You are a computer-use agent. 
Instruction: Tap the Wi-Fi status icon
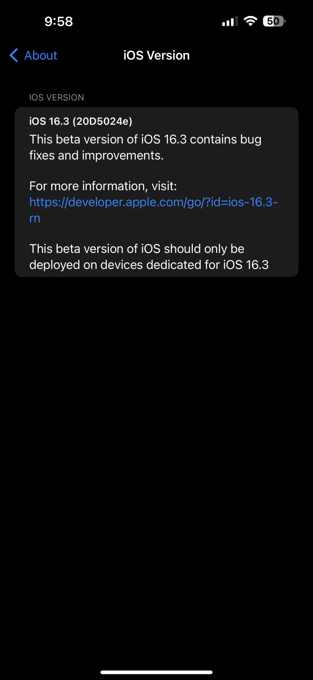pos(250,21)
